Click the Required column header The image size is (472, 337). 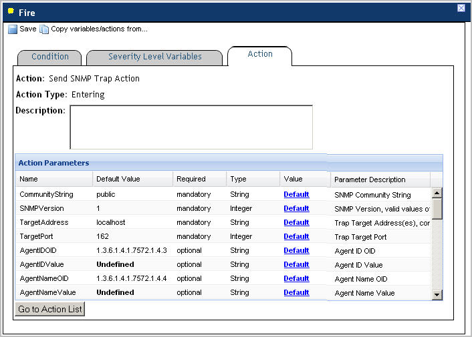coord(191,179)
